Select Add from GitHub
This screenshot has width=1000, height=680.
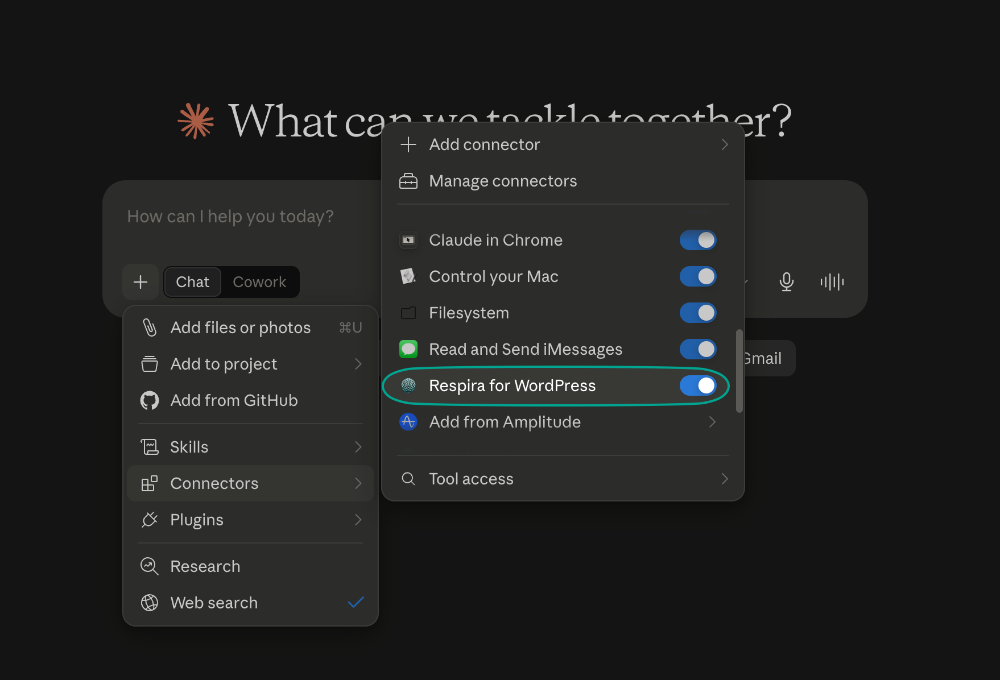coord(251,400)
